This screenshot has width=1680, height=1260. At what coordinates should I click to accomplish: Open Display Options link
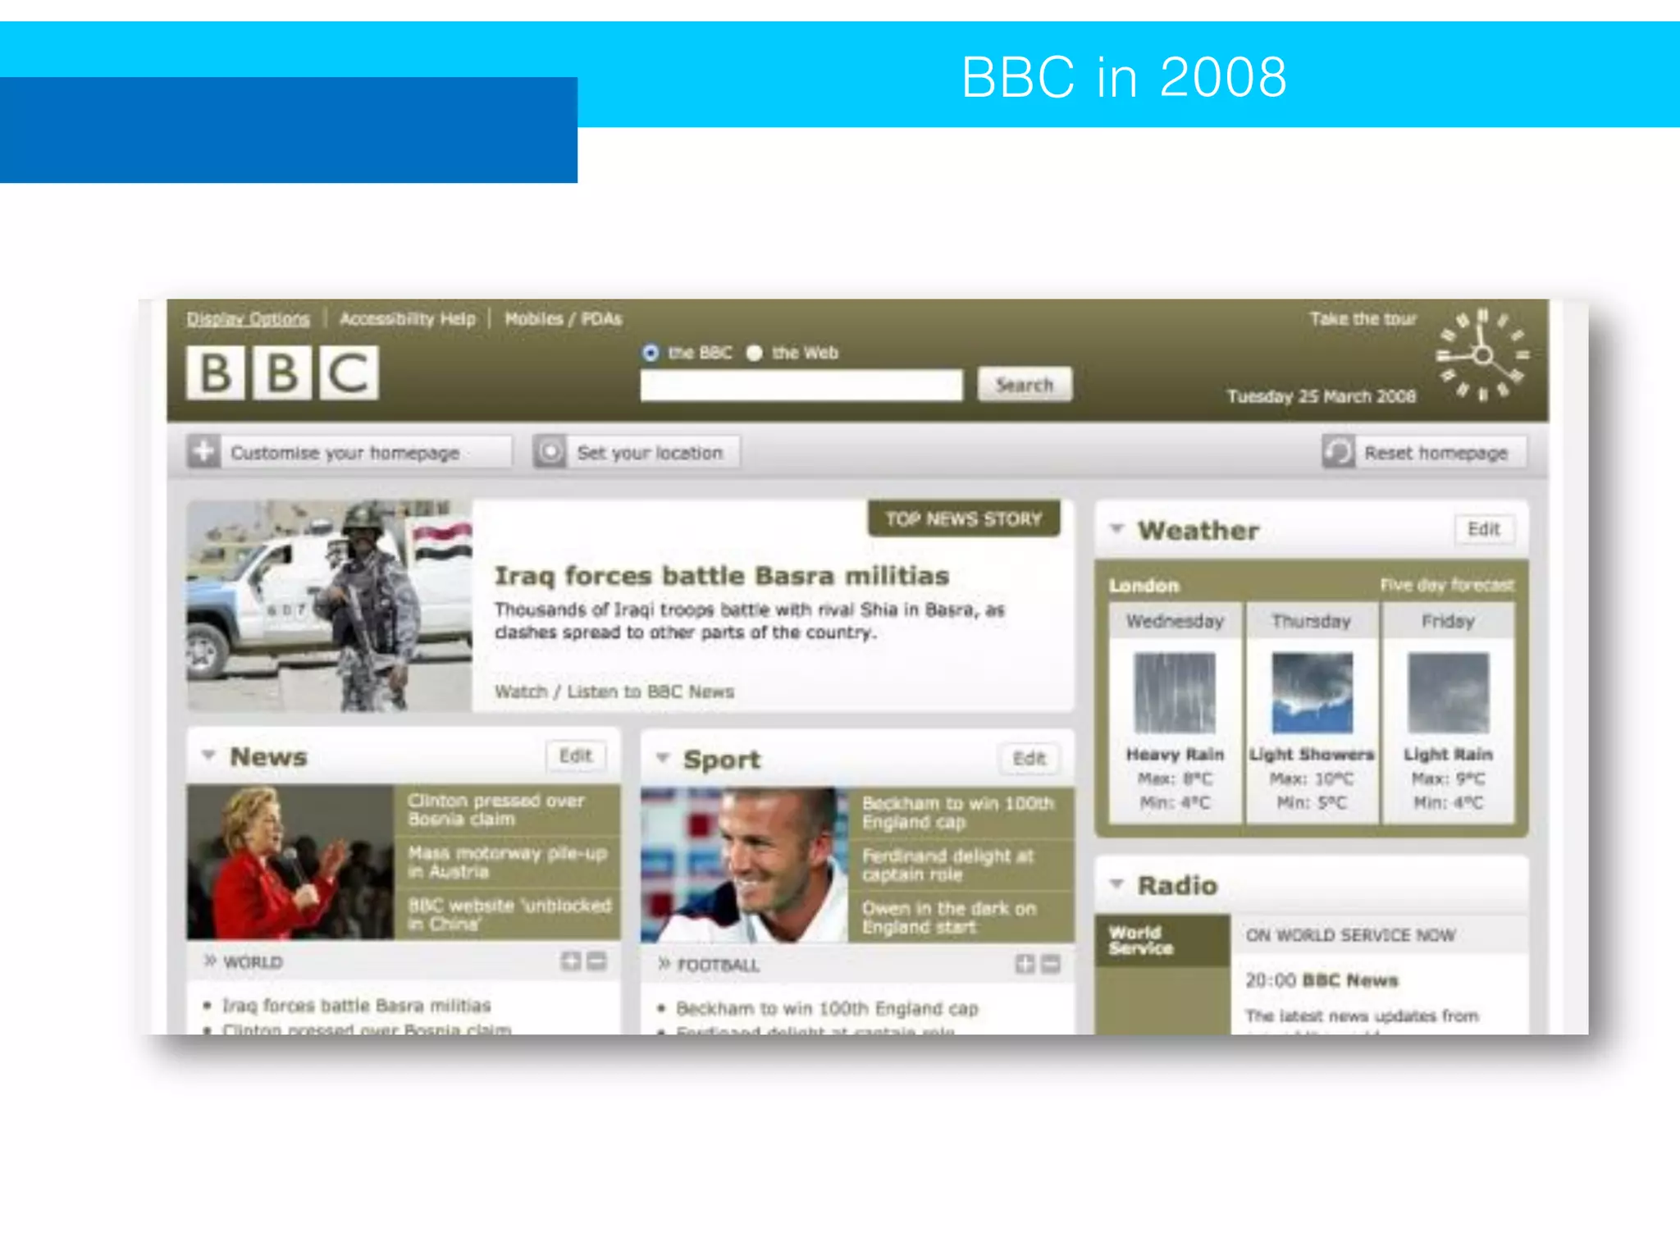coord(248,318)
